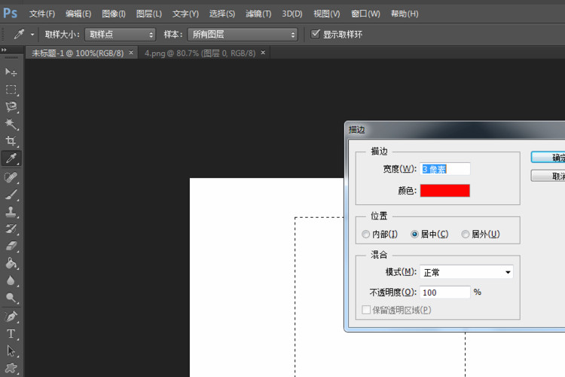Select the Dodge tool
565x377 pixels.
pos(11,298)
